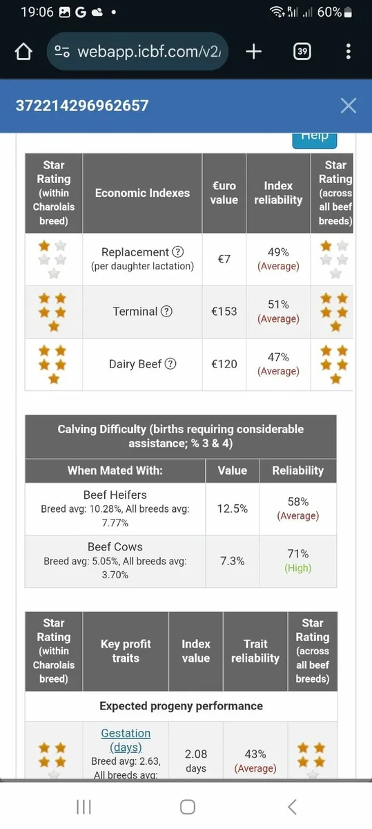
Task: Open the browser three-dot menu
Action: pos(348,52)
